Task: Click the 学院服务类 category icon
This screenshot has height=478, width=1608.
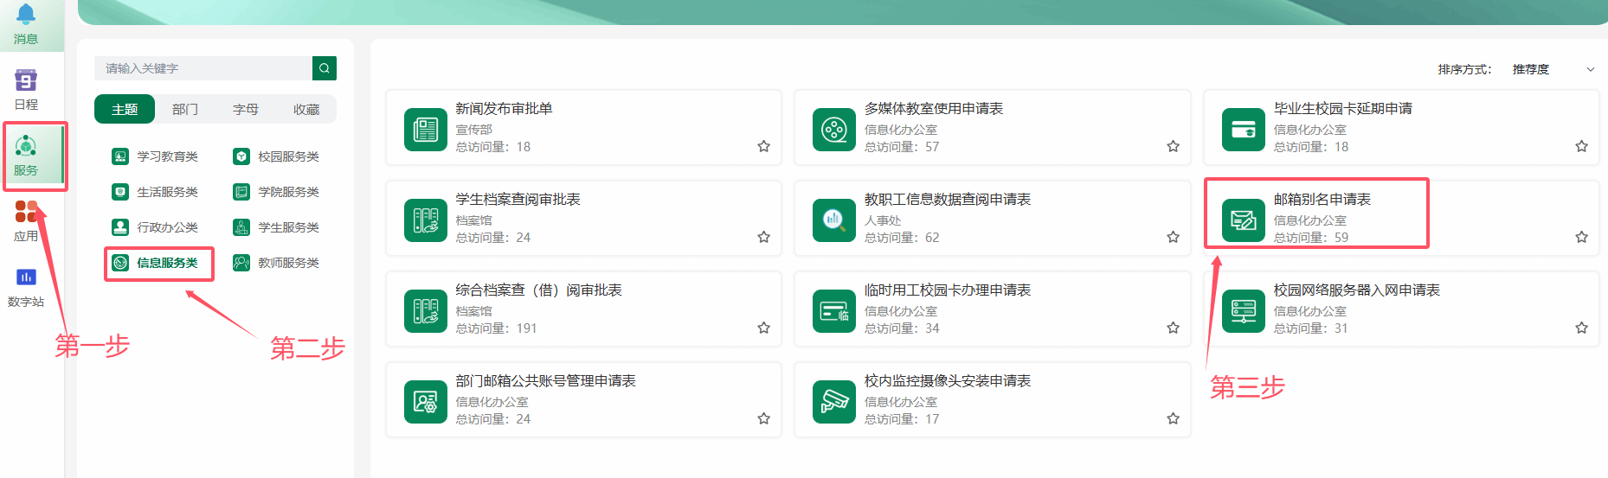Action: 241,192
